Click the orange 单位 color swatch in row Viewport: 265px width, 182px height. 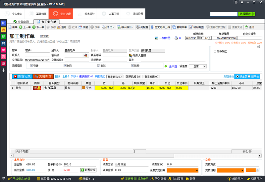click(x=84, y=88)
